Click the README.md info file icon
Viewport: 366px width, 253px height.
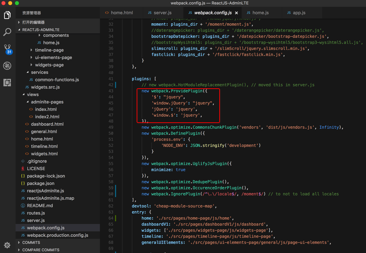pyautogui.click(x=23, y=205)
